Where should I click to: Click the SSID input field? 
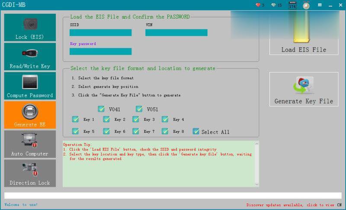pyautogui.click(x=101, y=32)
